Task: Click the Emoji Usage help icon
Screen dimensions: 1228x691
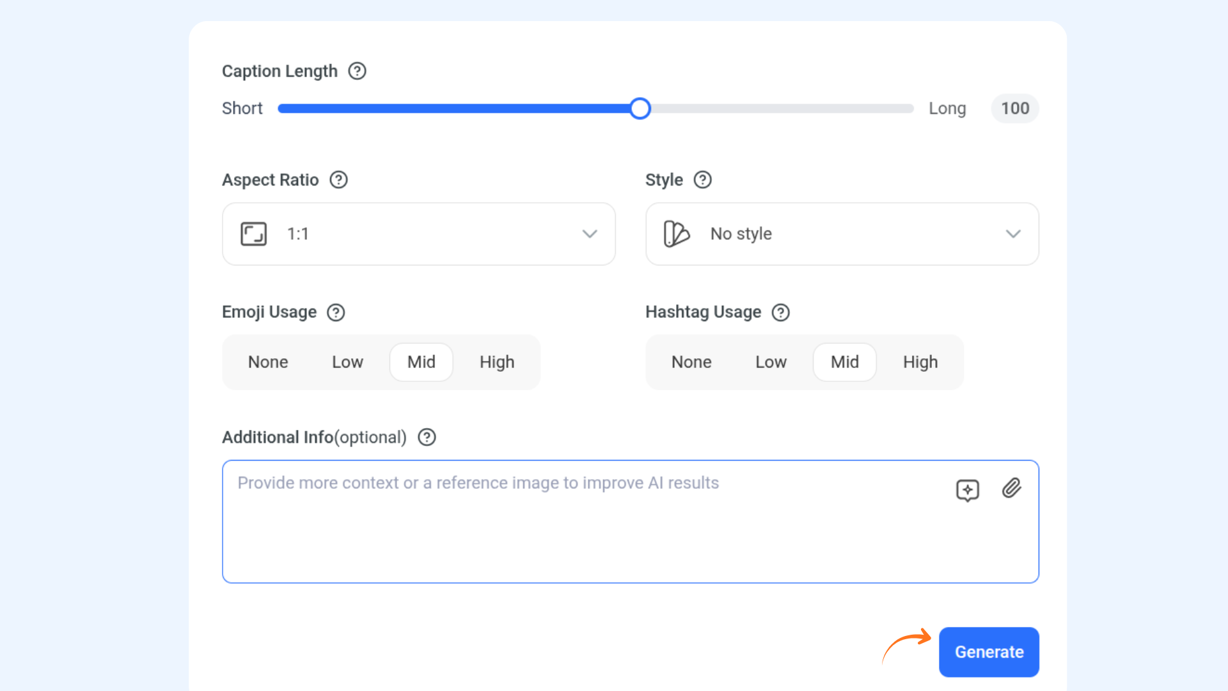Action: coord(336,312)
